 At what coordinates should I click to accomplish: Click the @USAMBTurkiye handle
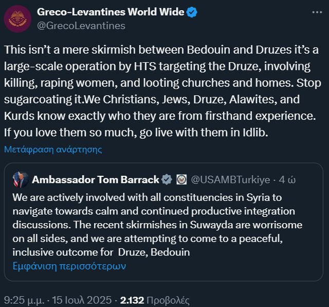click(230, 179)
